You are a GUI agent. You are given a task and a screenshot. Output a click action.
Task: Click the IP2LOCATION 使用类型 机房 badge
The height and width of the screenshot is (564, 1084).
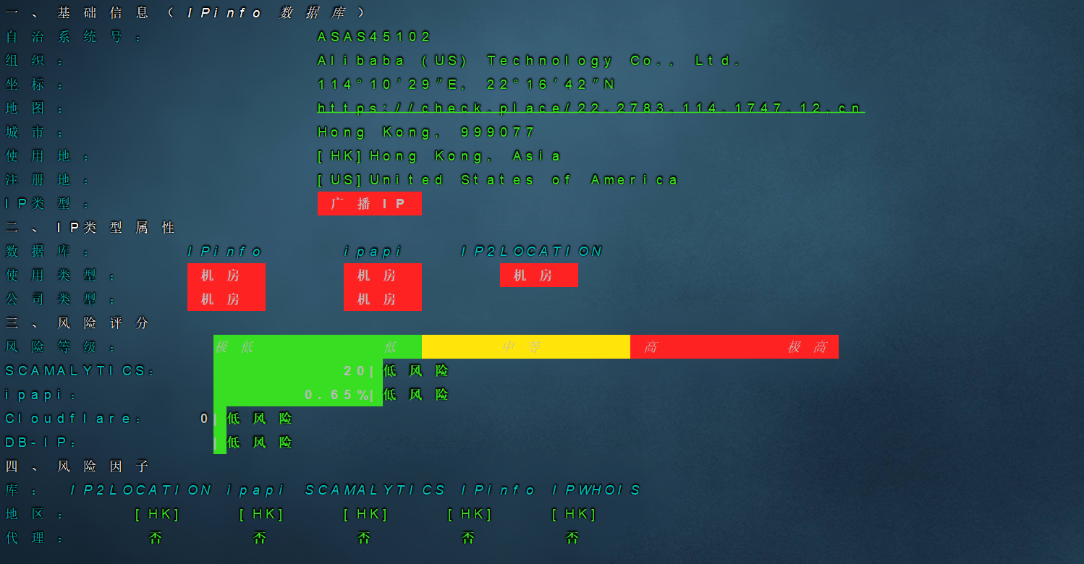(538, 275)
